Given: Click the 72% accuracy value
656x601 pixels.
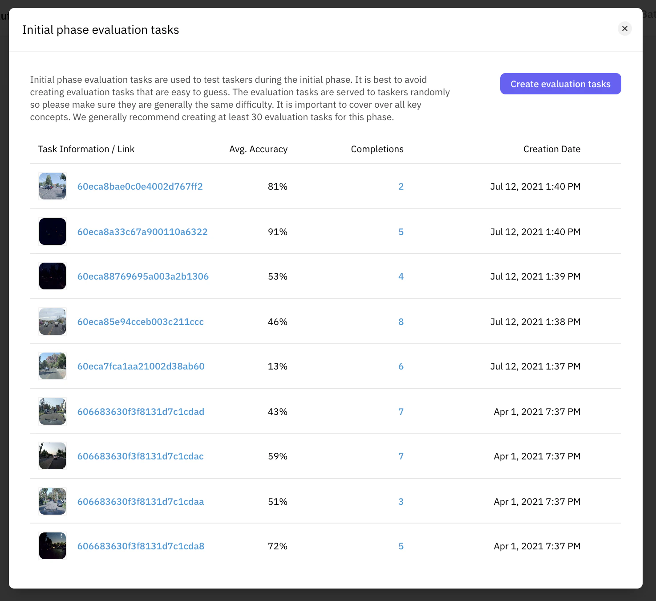Looking at the screenshot, I should point(278,546).
